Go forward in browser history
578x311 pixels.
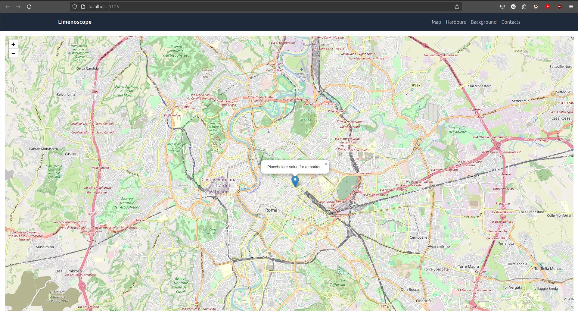[x=18, y=7]
